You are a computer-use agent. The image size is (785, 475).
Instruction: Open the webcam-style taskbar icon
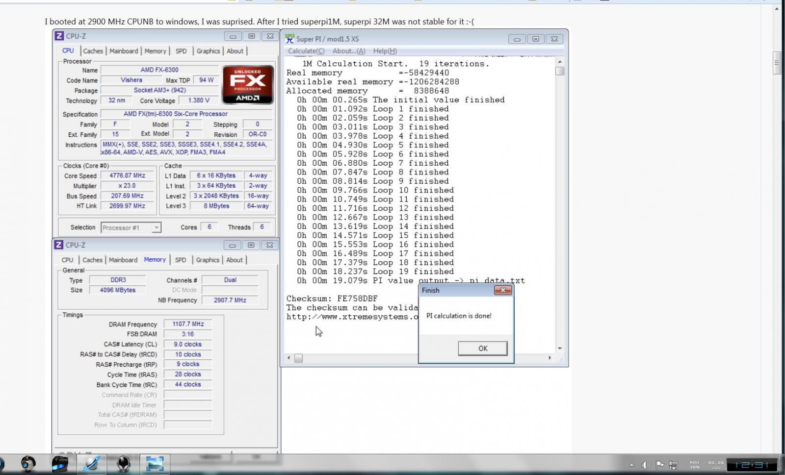tap(28, 463)
